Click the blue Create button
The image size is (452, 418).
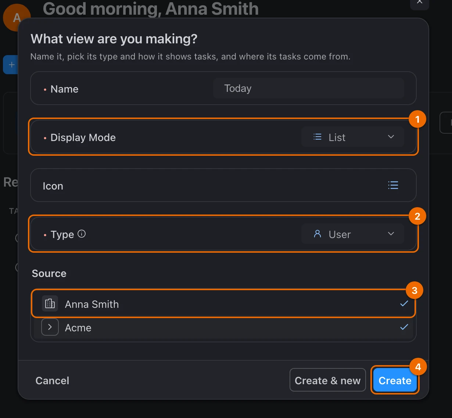[395, 380]
